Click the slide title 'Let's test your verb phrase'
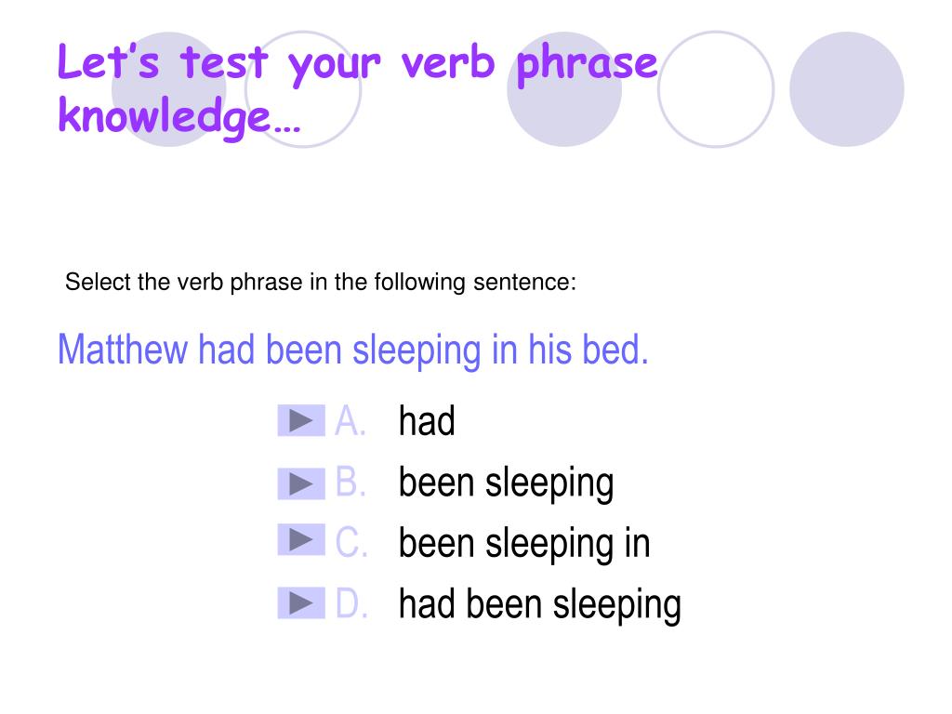This screenshot has width=952, height=714. click(358, 66)
